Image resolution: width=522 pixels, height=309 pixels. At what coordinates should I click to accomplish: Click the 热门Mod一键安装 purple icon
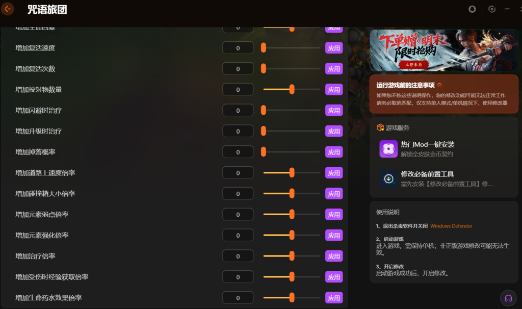388,149
